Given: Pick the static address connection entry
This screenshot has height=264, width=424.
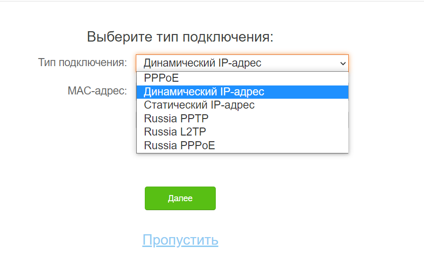Looking at the screenshot, I should pyautogui.click(x=199, y=105).
